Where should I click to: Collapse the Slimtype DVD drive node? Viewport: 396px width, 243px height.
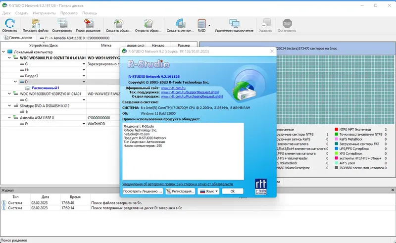point(9,106)
